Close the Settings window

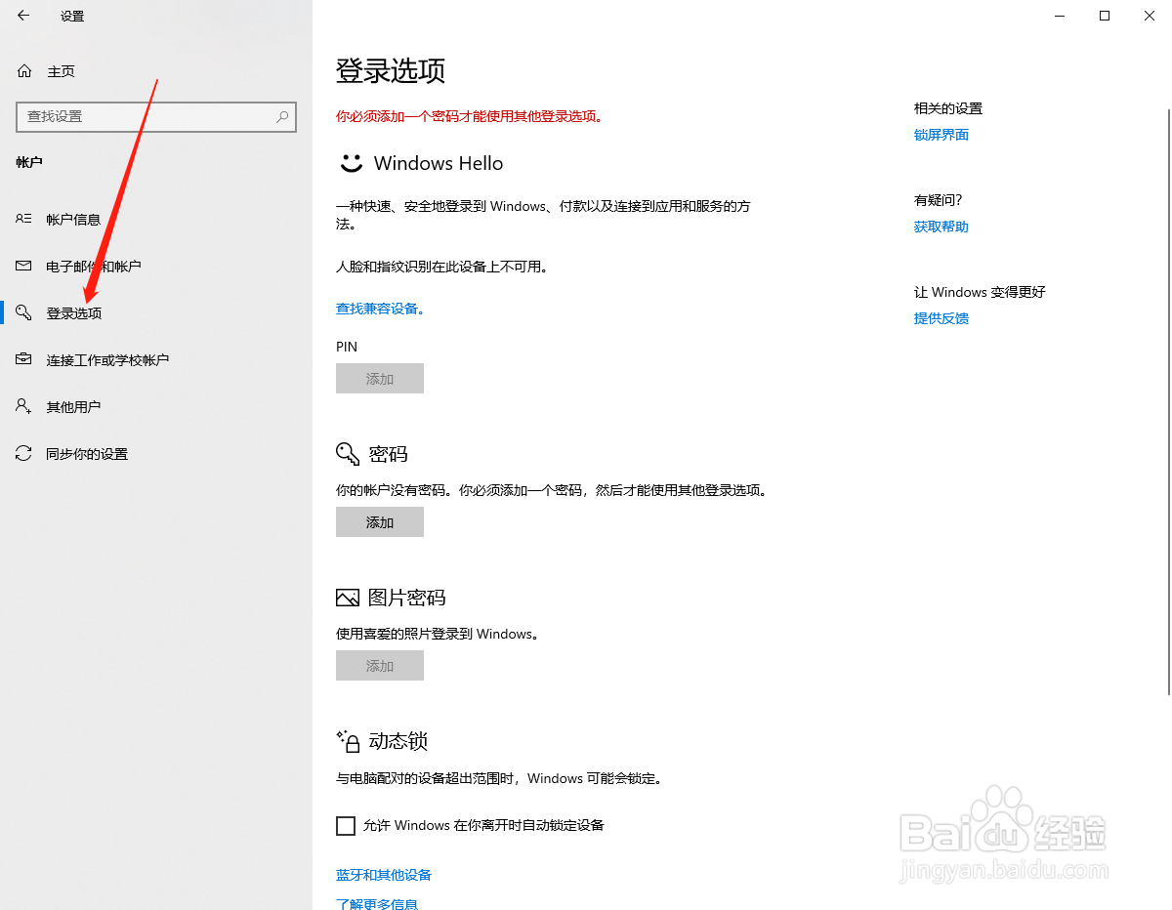point(1150,16)
